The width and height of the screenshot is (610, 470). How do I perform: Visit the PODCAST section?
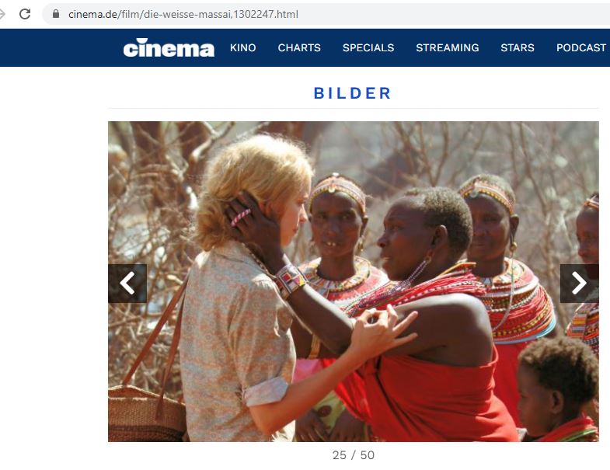(x=581, y=48)
